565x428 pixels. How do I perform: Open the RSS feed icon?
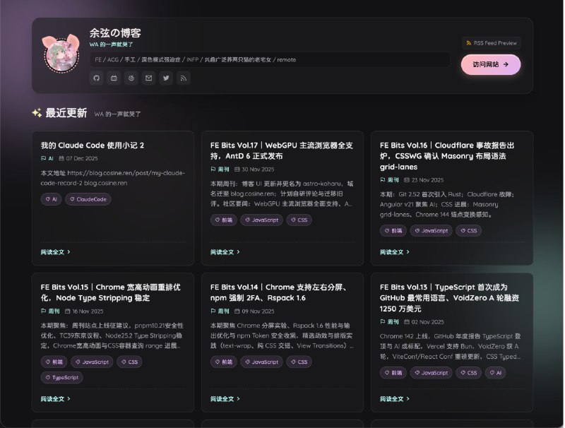pyautogui.click(x=182, y=78)
